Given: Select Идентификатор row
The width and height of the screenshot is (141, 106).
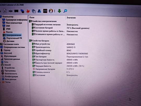Looking at the screenshot, I should pos(60,53).
